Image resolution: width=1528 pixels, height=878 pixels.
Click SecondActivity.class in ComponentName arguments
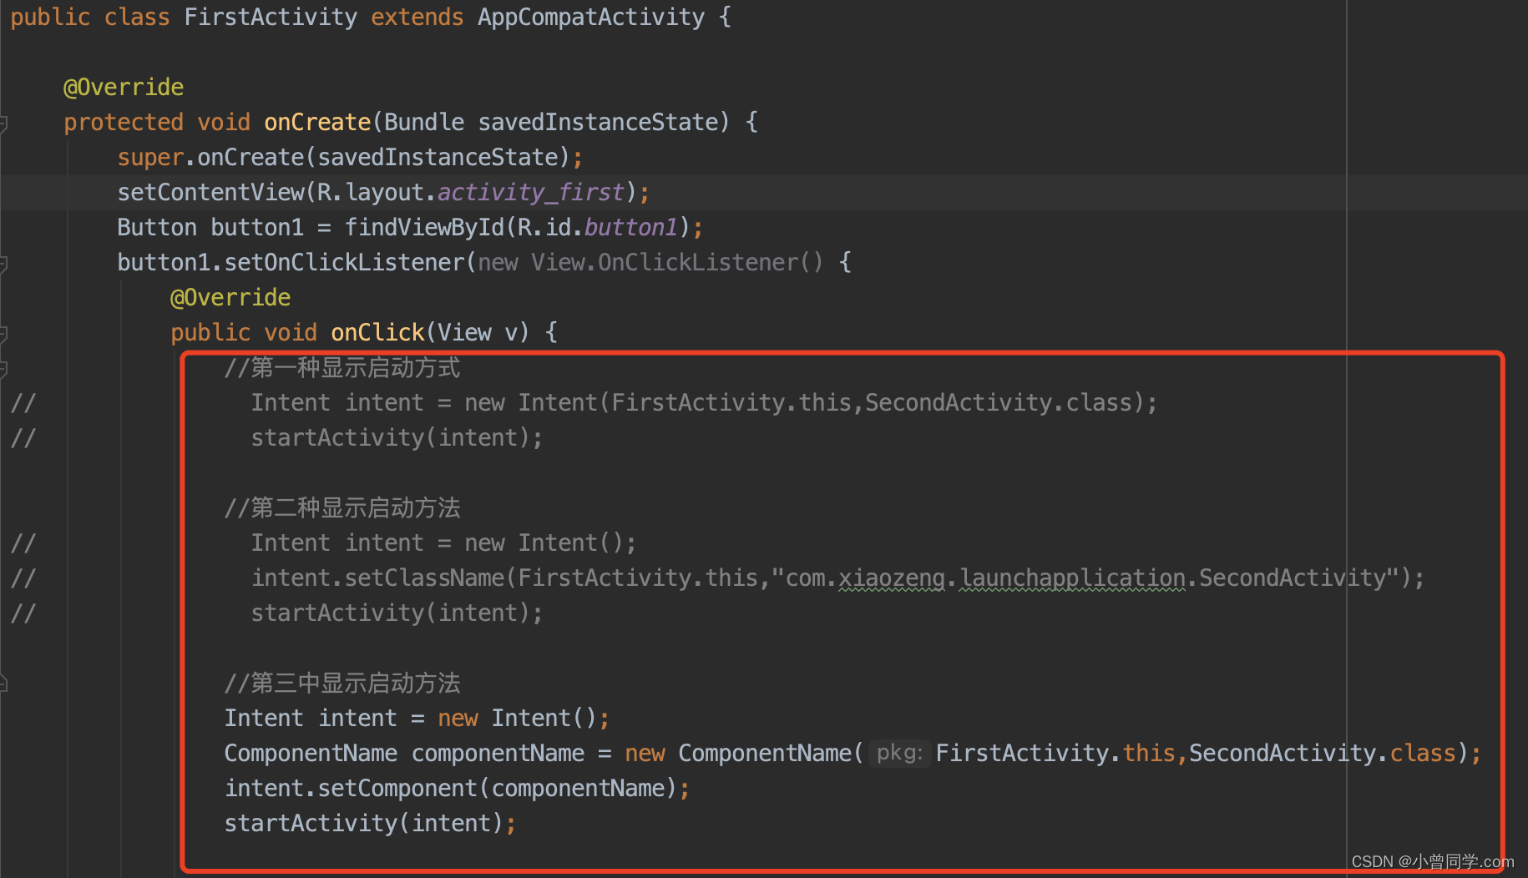click(x=1323, y=753)
